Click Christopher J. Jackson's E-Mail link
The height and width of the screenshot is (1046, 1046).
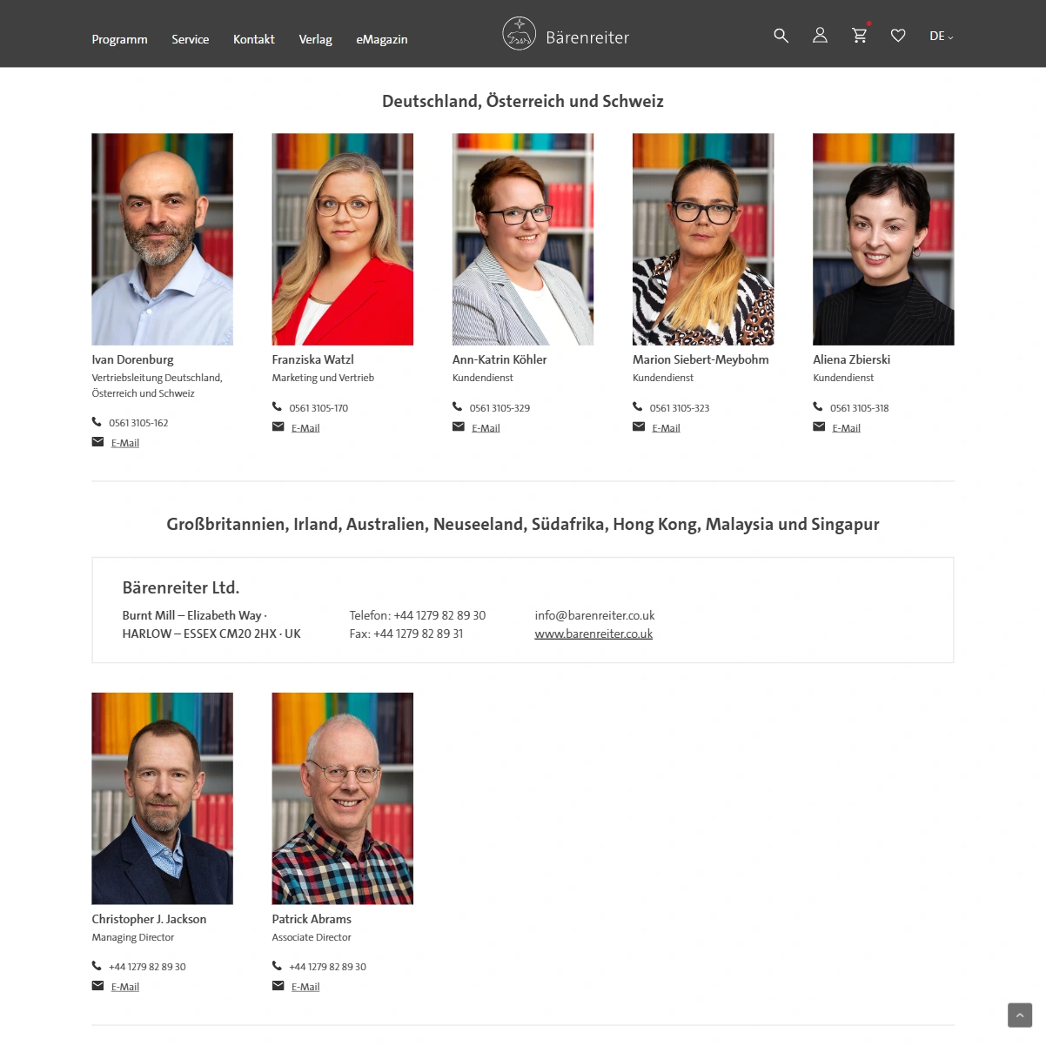click(125, 987)
